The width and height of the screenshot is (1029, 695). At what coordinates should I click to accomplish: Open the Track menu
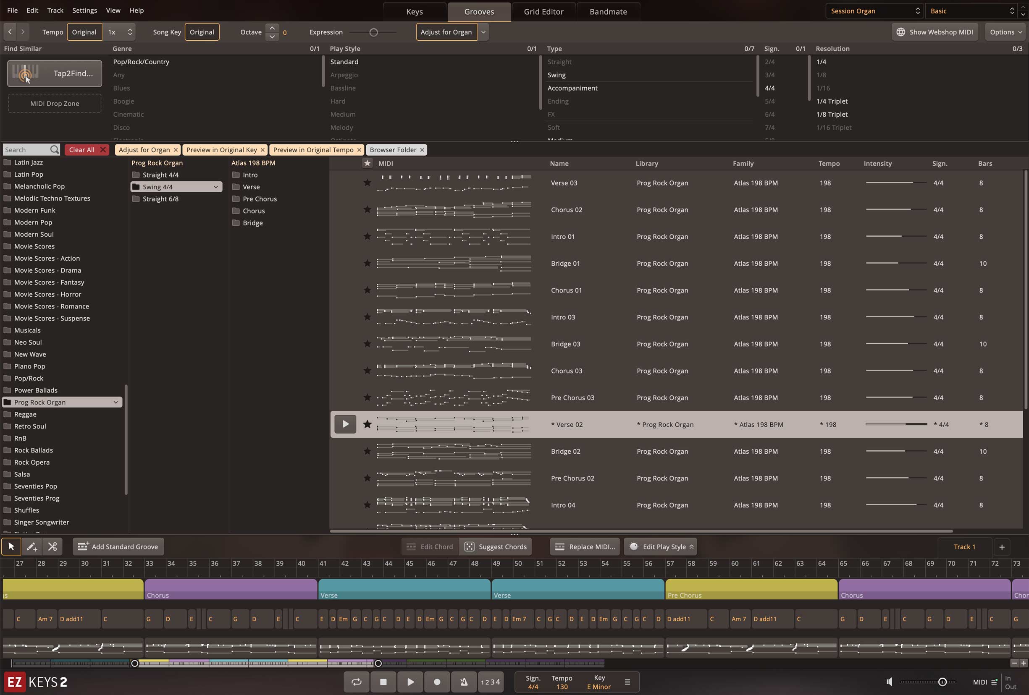[x=55, y=10]
